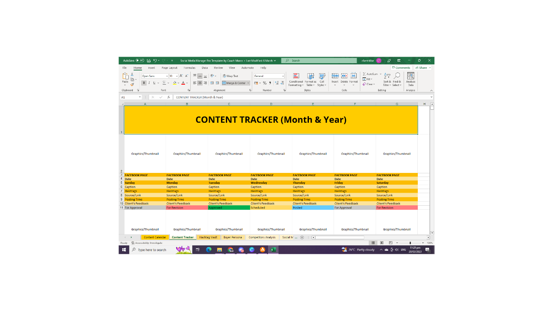
Task: Click Accessibility: Investigate in status bar
Action: 147,243
